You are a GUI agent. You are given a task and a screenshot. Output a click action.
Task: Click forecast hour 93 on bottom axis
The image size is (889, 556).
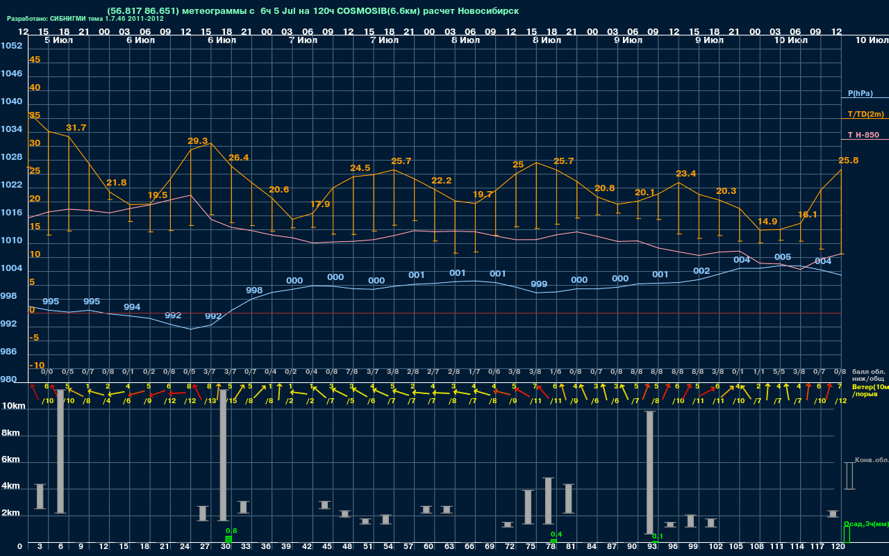[651, 547]
